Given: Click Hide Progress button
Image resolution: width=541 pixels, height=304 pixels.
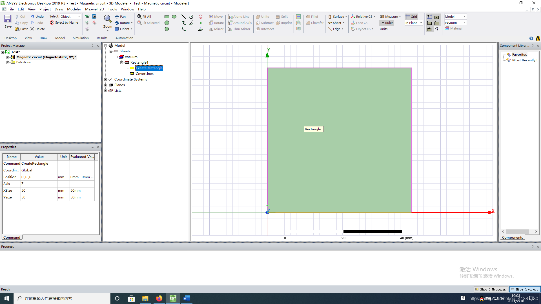Looking at the screenshot, I should click(525, 289).
